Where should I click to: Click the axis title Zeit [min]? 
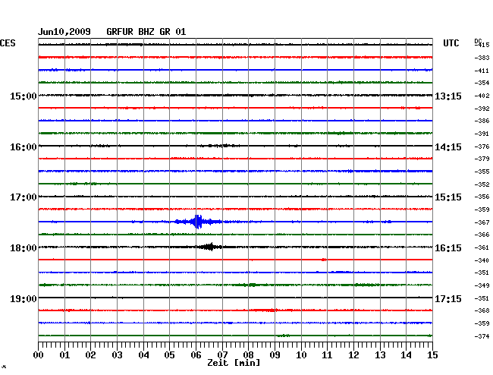coord(234,363)
